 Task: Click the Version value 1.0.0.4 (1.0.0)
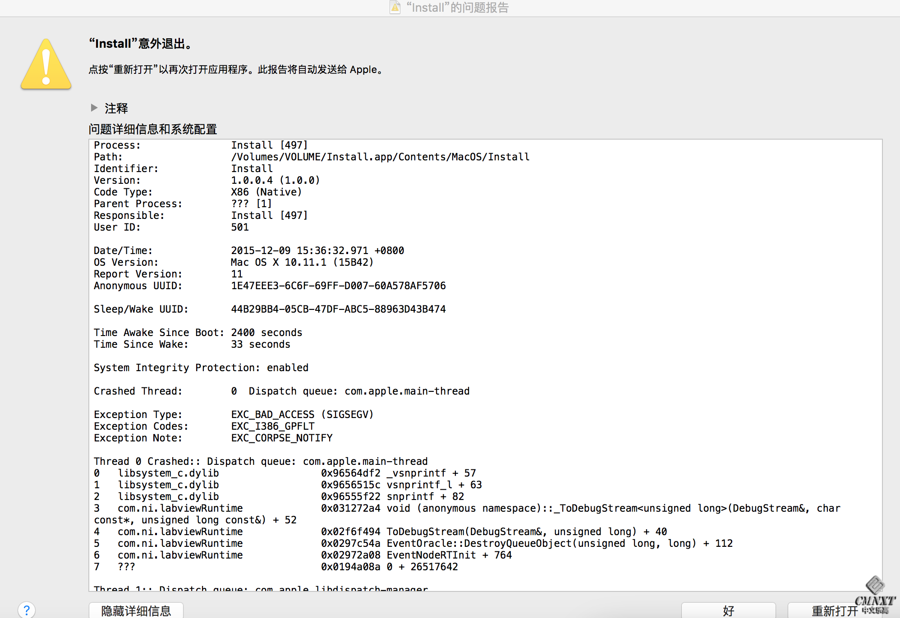(x=276, y=180)
